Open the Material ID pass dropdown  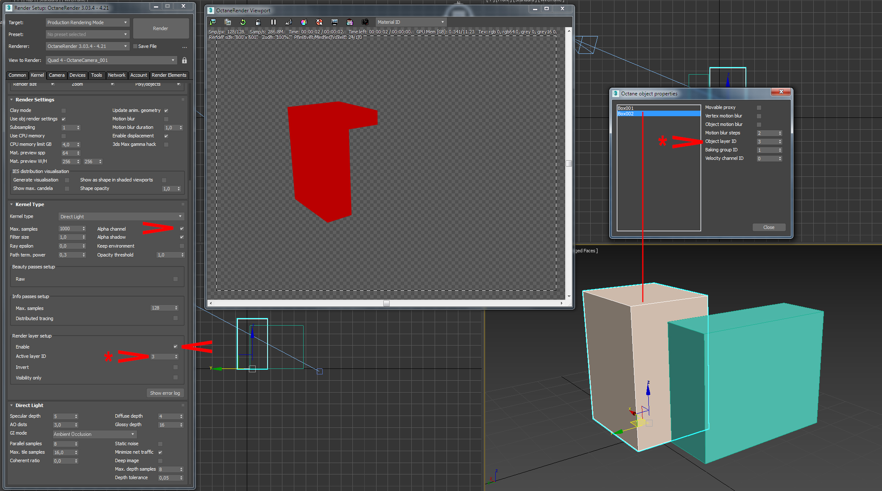pyautogui.click(x=410, y=22)
